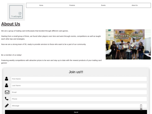Click the small rectangle icon in Message field
The height and width of the screenshot is (114, 152).
click(x=141, y=107)
